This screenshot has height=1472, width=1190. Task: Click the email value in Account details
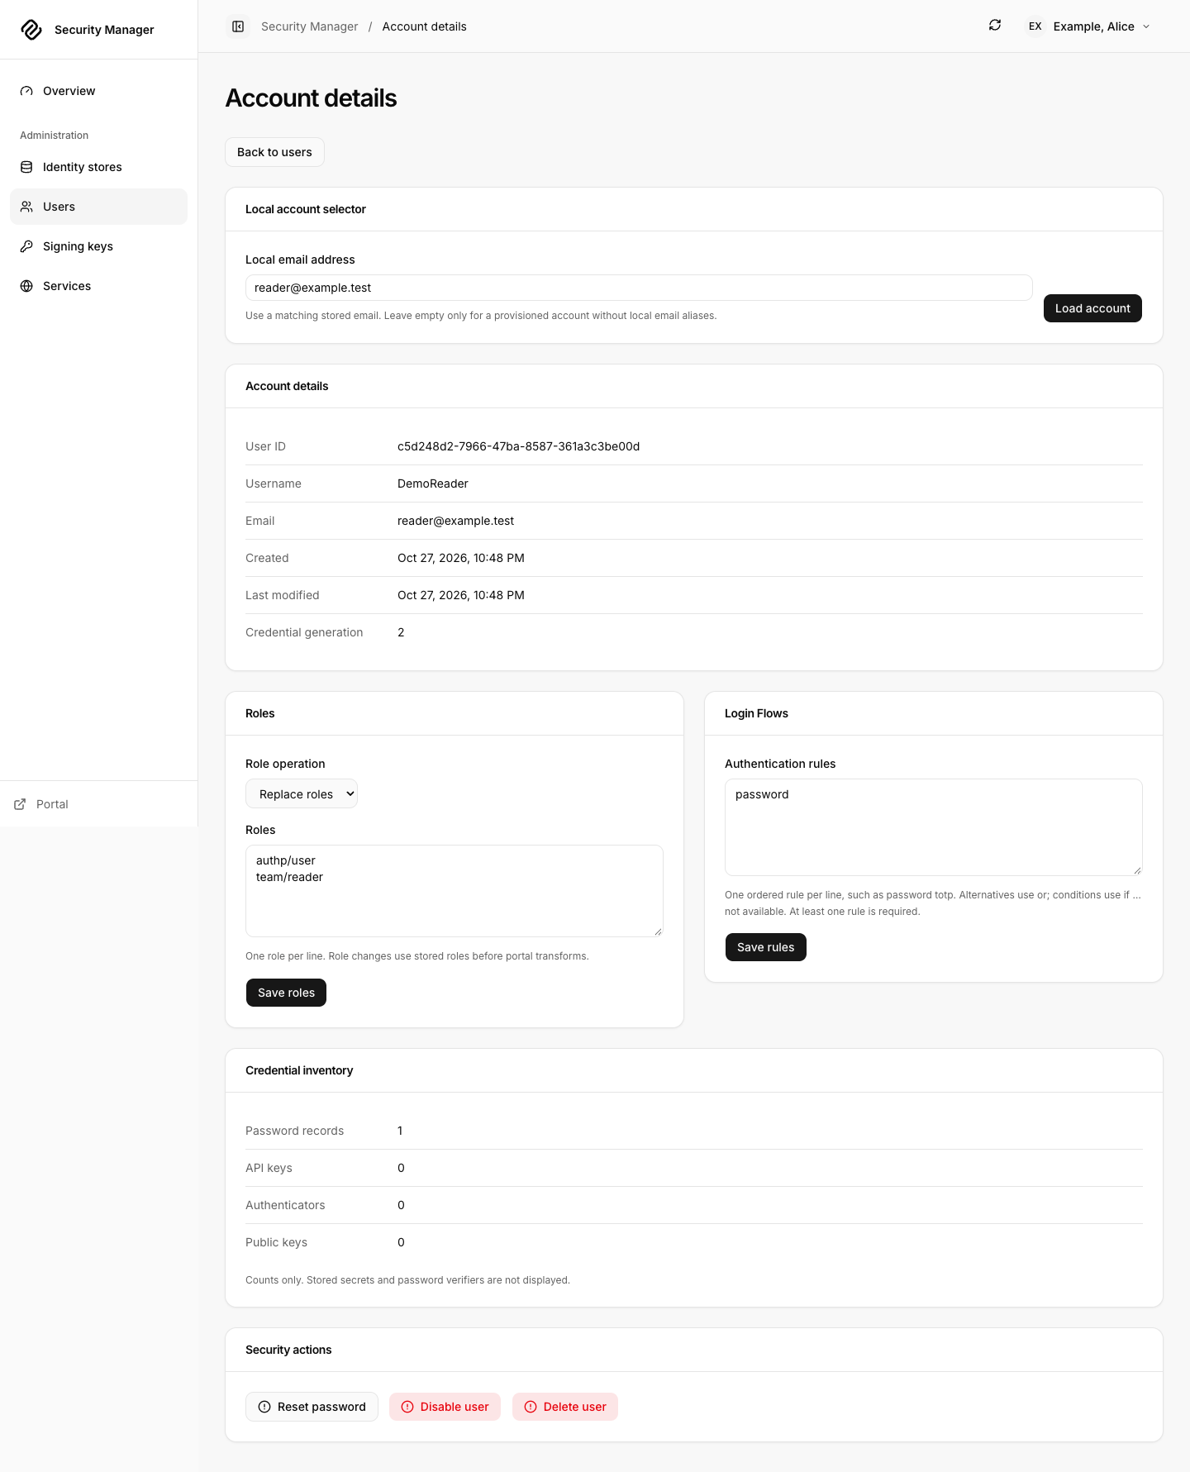click(455, 521)
